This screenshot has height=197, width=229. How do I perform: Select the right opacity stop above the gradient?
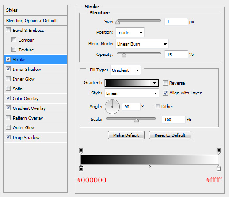(x=218, y=151)
